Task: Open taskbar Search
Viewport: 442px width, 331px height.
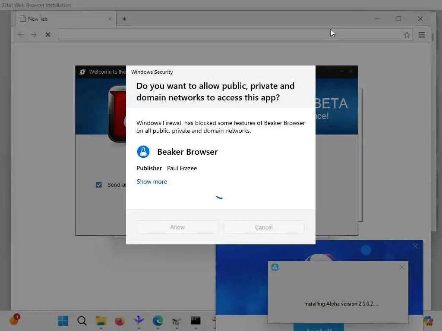Action: pos(82,321)
